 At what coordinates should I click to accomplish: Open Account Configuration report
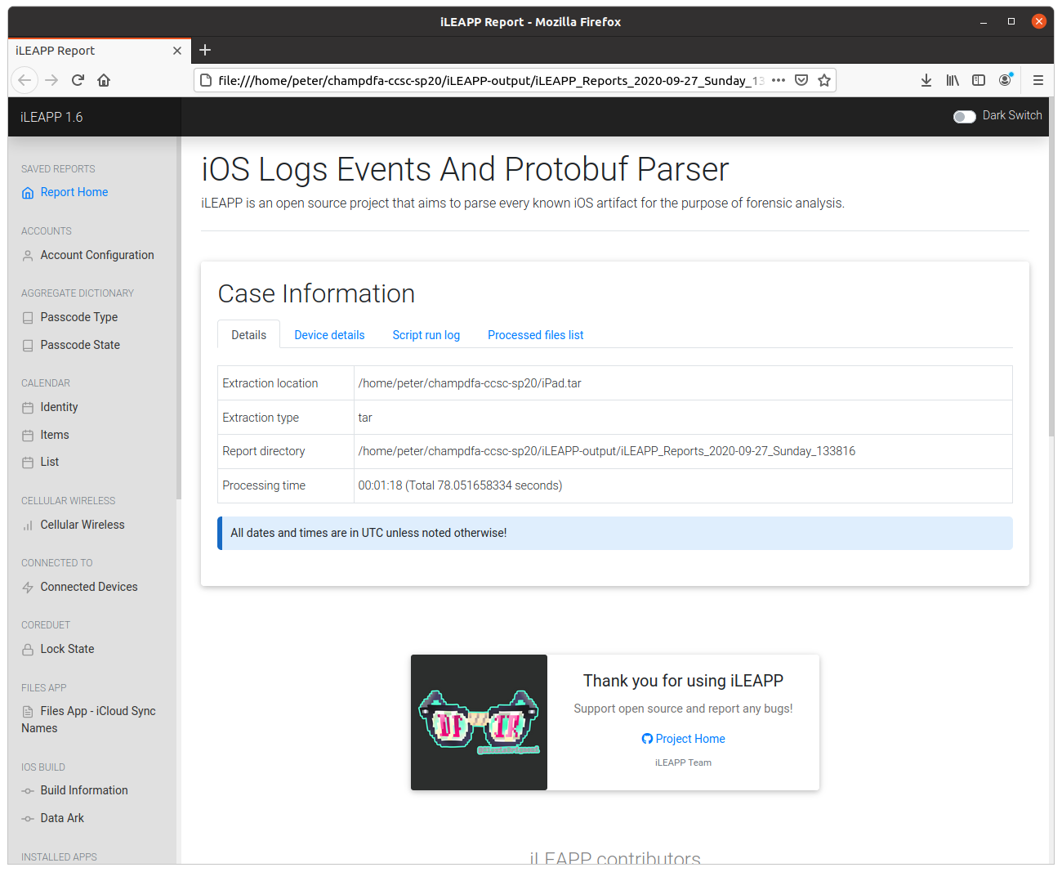pyautogui.click(x=97, y=255)
